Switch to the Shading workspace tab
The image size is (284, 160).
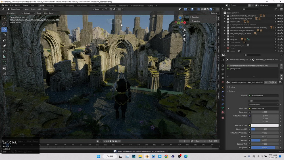92,6
